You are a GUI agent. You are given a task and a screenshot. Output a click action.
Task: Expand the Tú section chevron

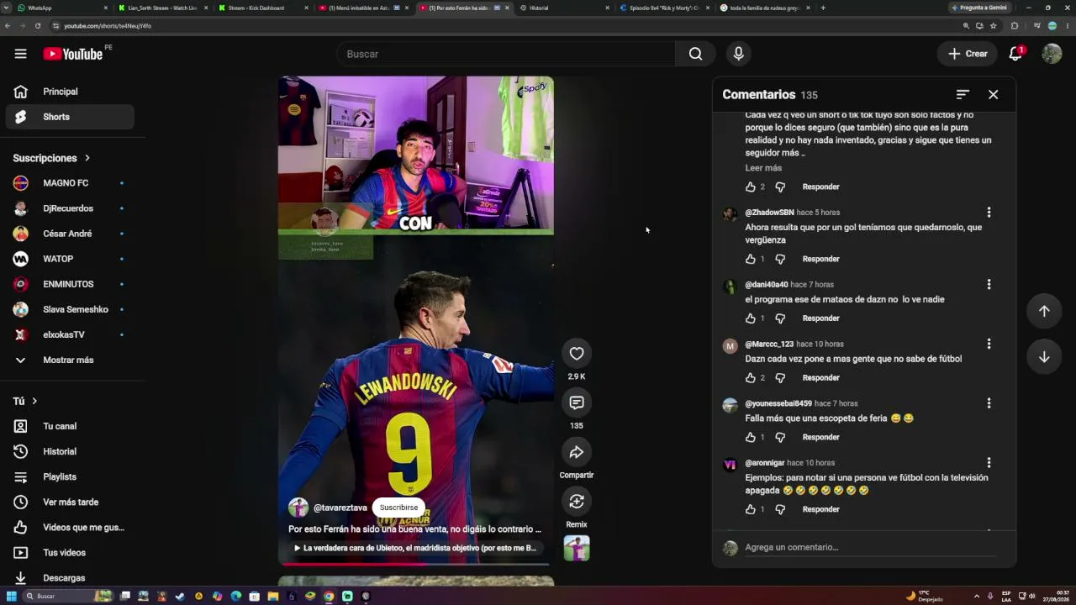tap(34, 401)
